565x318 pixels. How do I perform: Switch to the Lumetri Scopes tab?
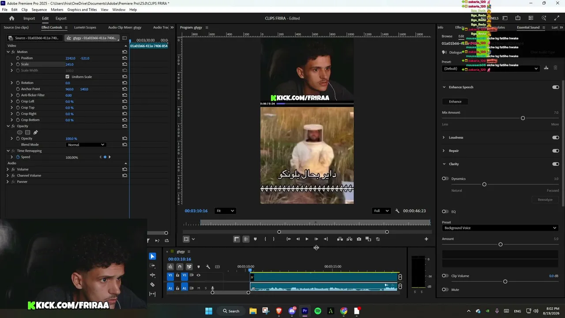85,27
